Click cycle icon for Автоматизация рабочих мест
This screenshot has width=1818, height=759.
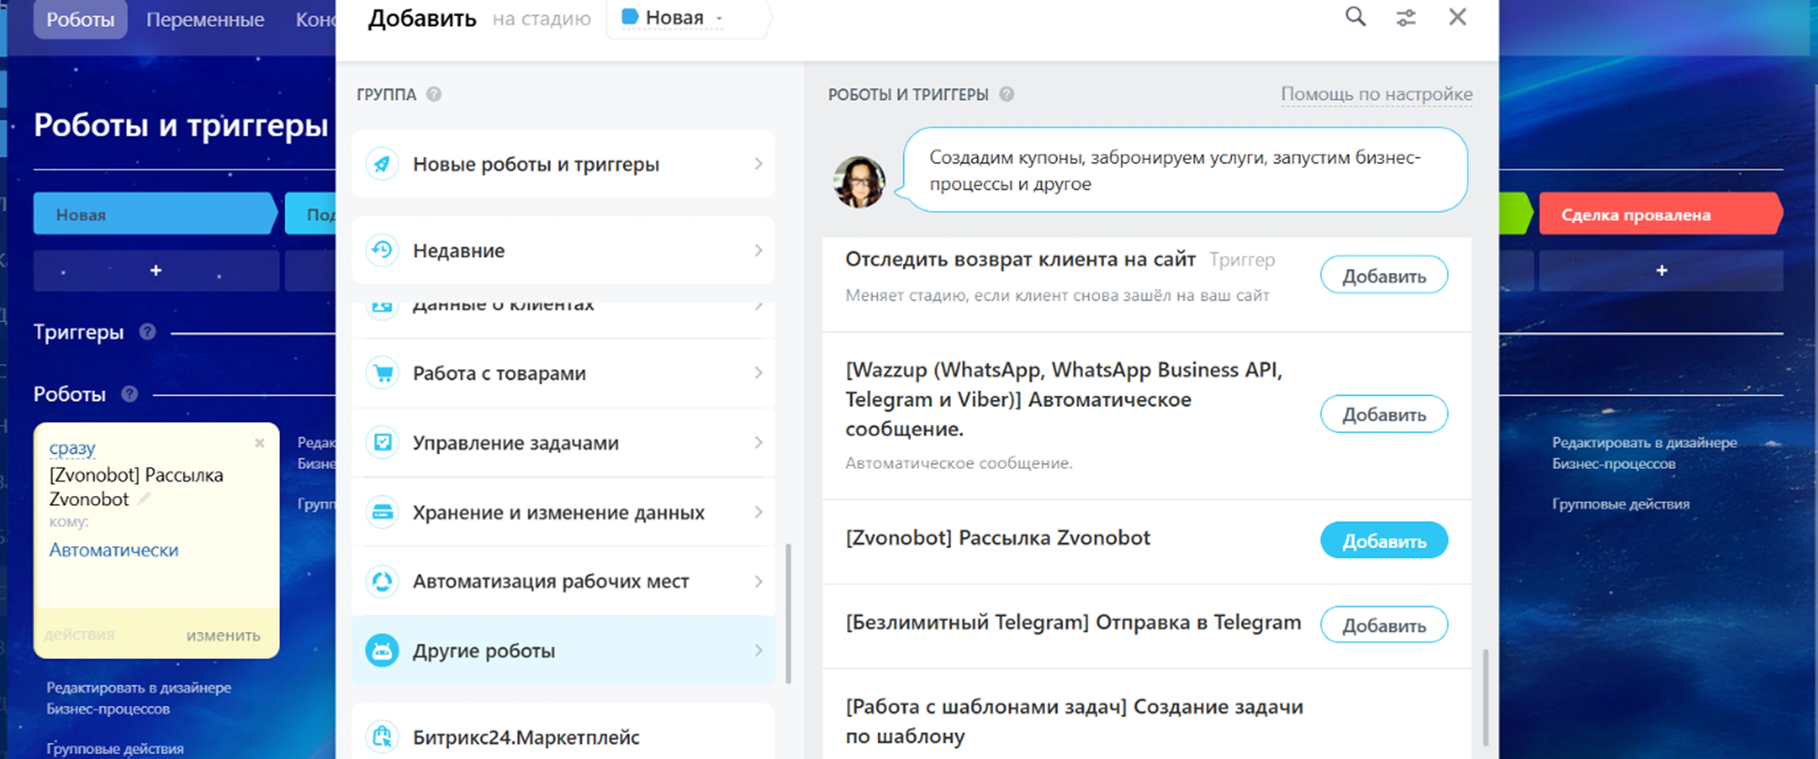pos(382,581)
